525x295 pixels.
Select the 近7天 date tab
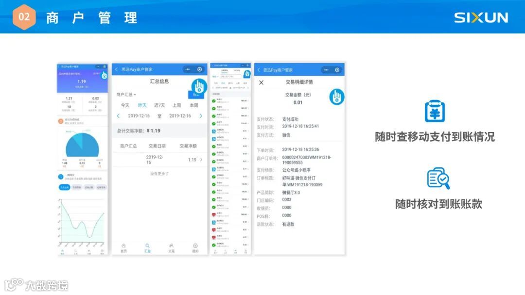159,105
